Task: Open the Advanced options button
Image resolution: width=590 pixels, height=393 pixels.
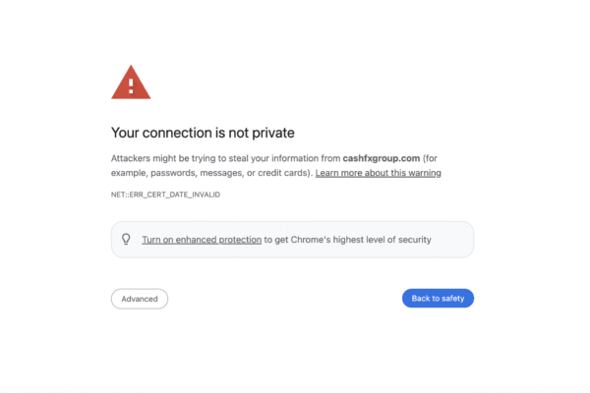Action: [x=140, y=299]
